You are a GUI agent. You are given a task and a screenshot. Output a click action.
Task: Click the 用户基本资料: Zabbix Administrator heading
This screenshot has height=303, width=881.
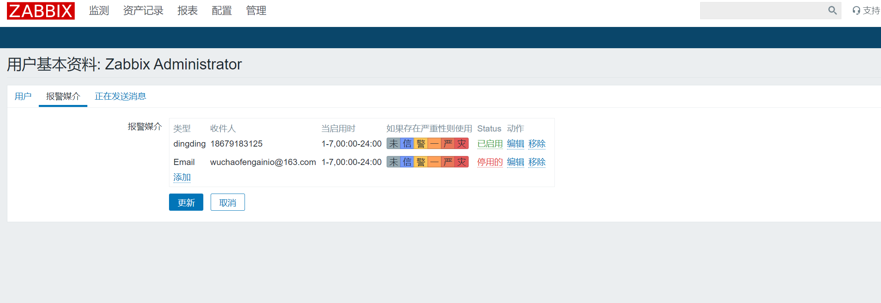(x=125, y=65)
